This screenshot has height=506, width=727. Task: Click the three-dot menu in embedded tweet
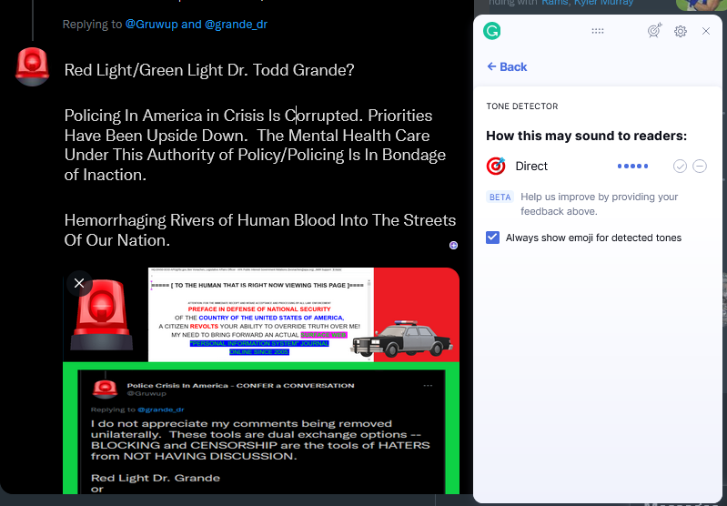428,385
